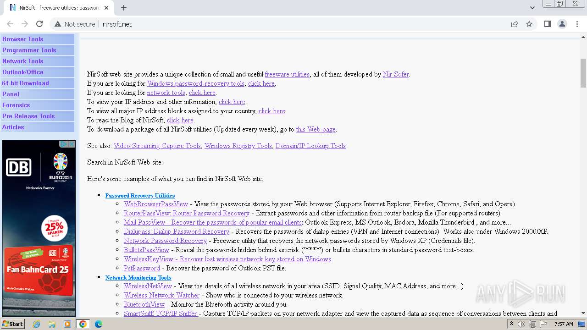Click the Not secure warning icon

pos(58,24)
